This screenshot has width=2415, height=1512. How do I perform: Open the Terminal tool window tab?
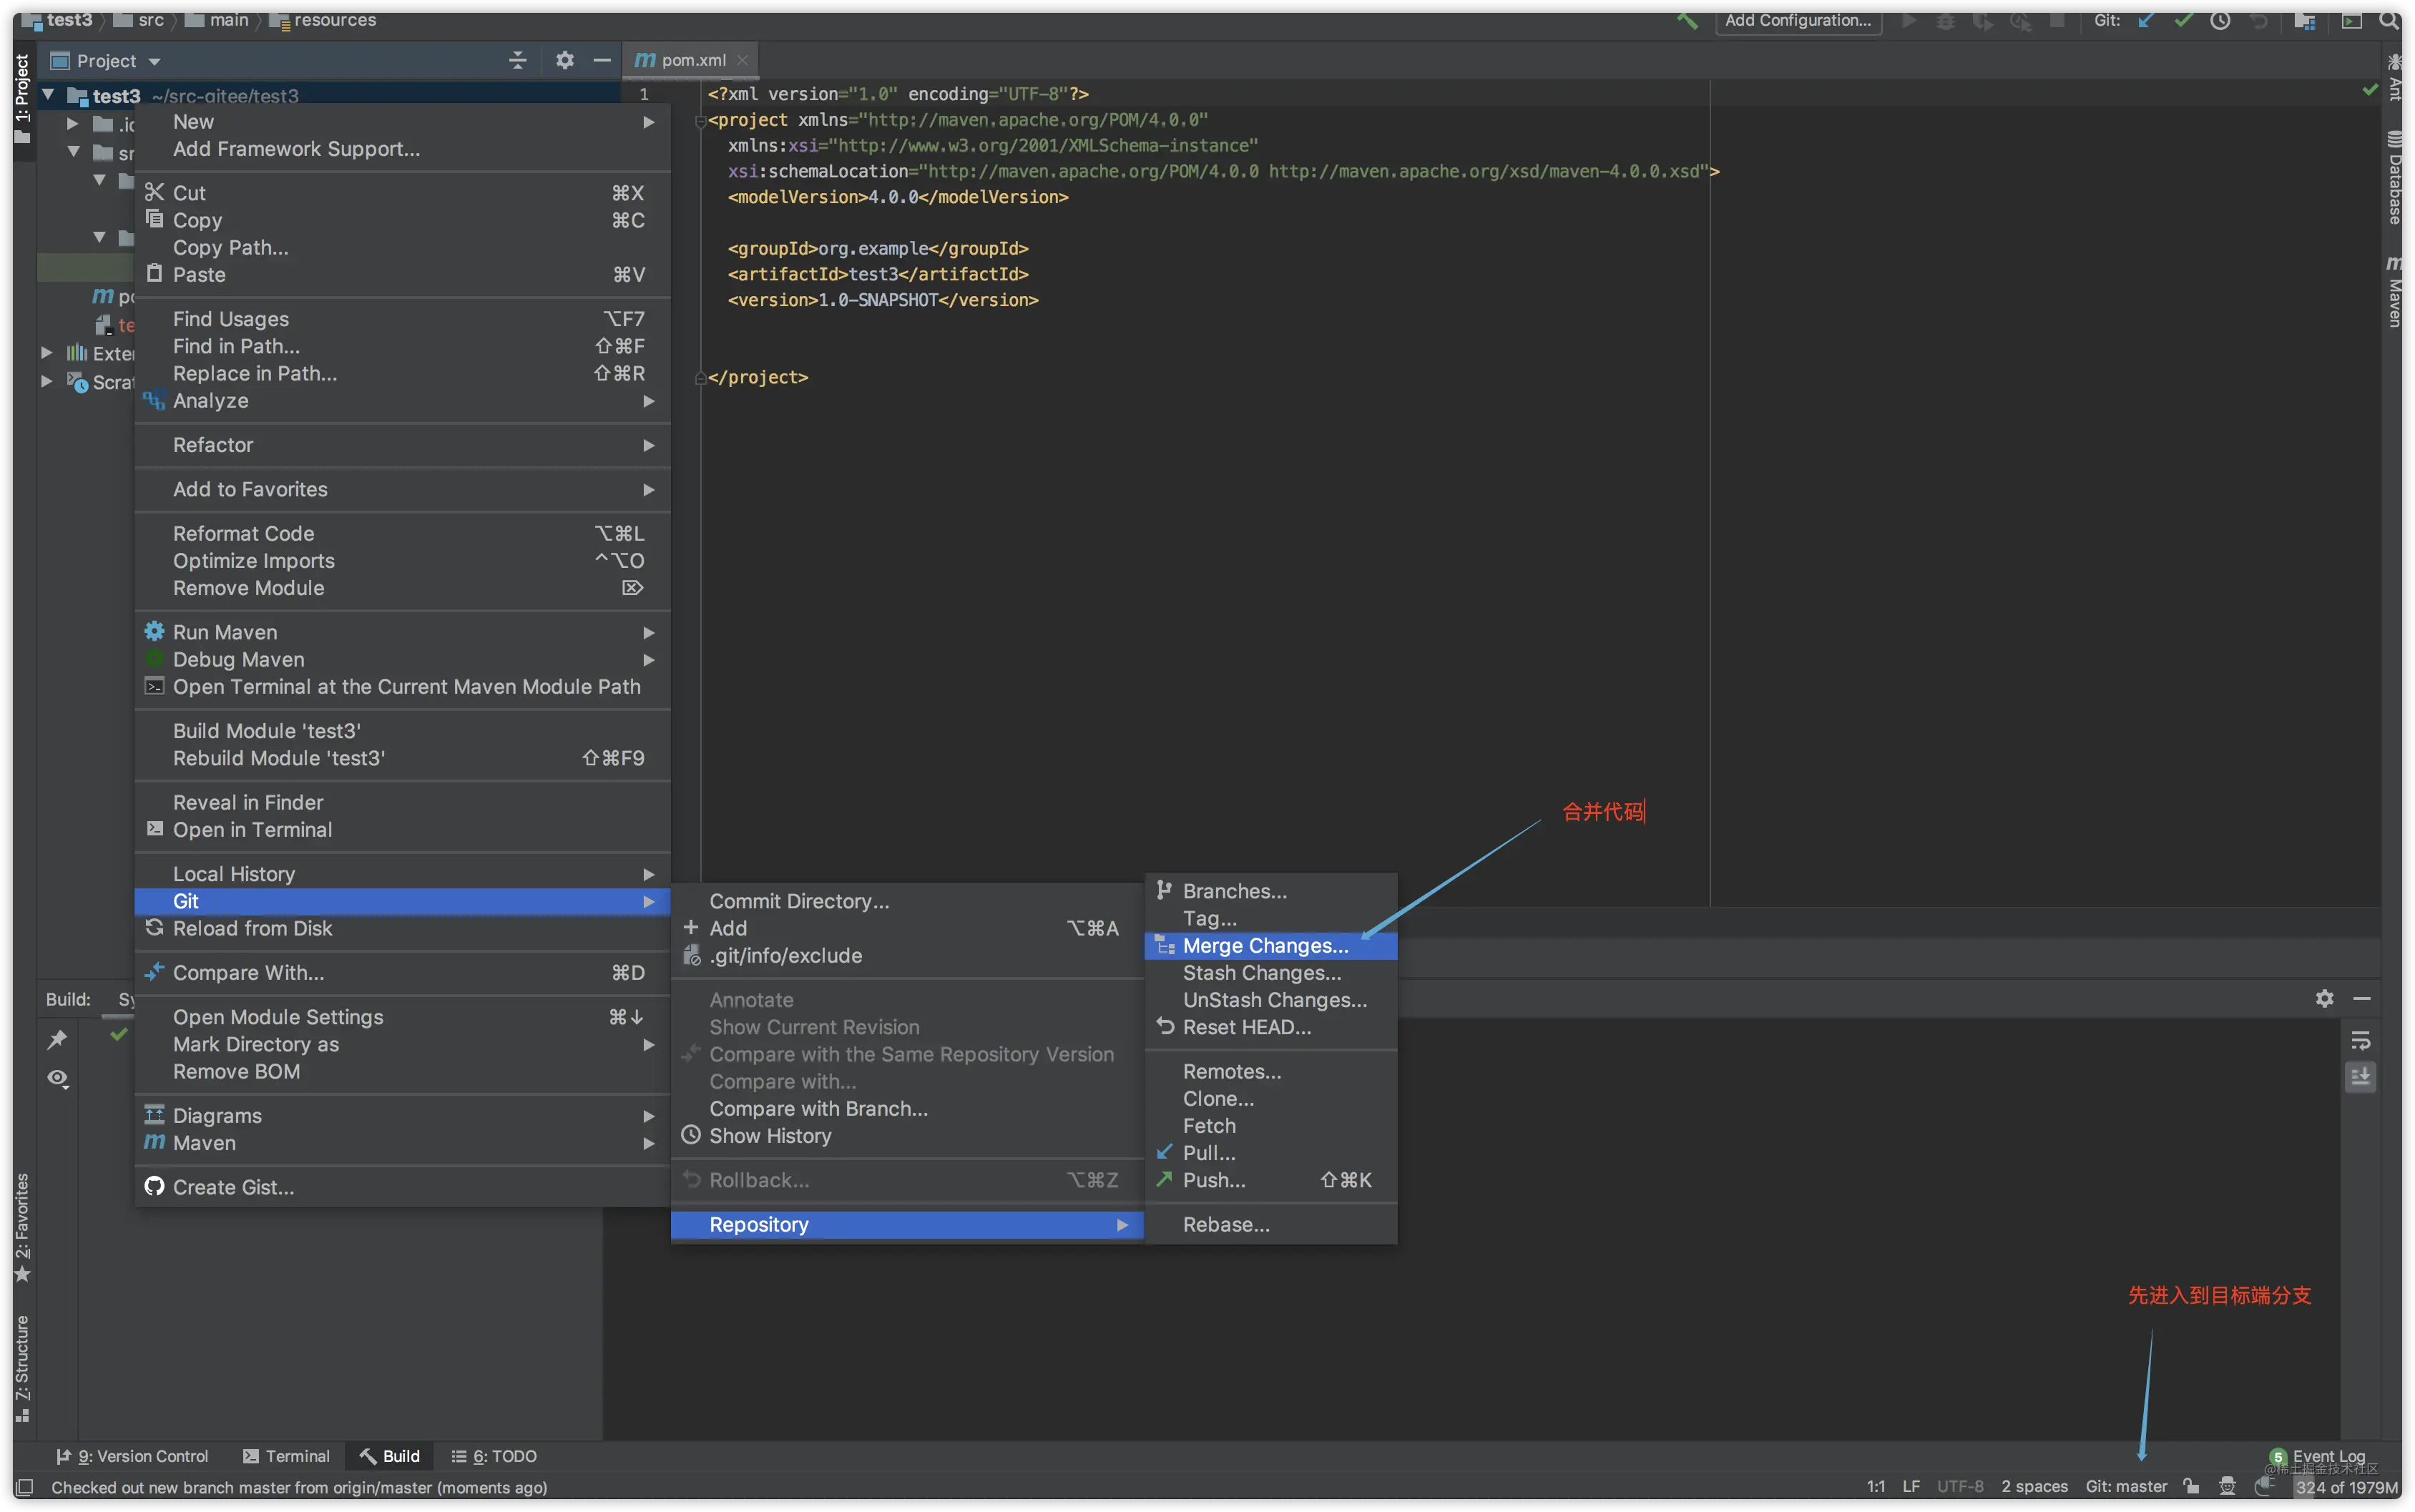pyautogui.click(x=286, y=1456)
